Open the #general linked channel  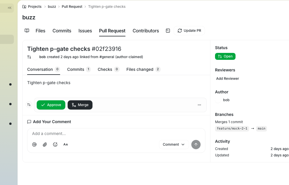[x=107, y=57]
